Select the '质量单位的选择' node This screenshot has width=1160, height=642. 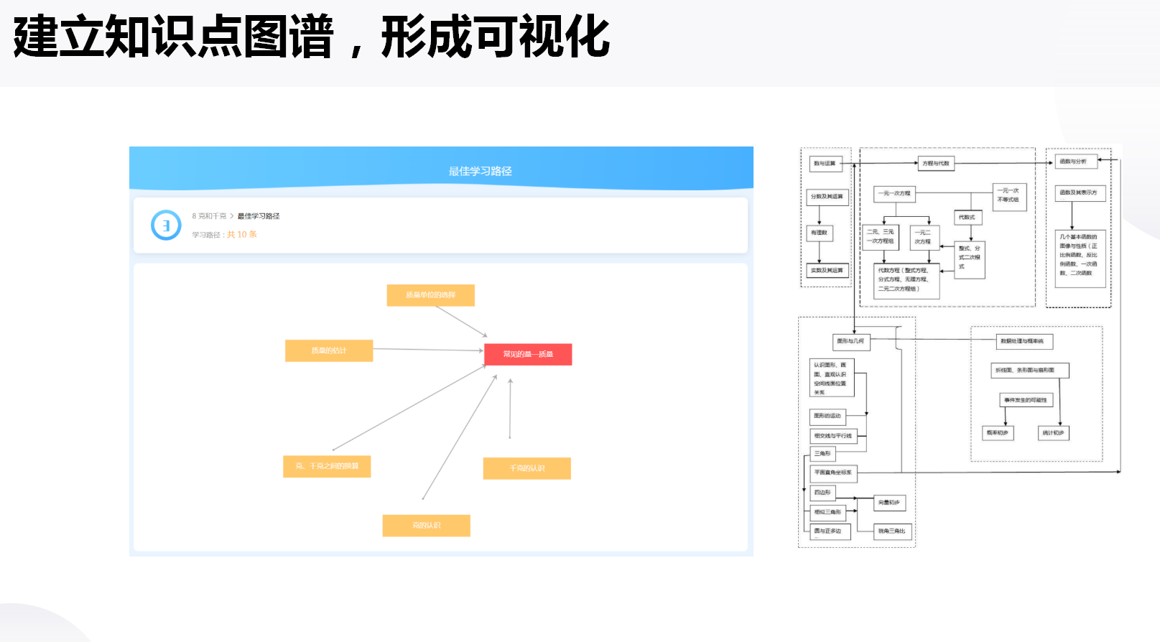coord(430,295)
